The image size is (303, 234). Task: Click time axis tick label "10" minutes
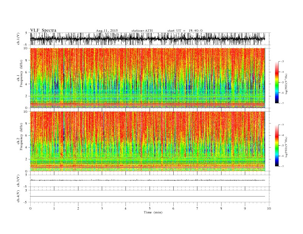(269, 208)
